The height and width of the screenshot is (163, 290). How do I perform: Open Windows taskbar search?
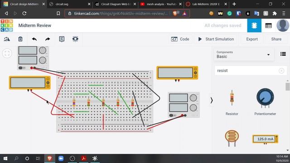[16, 158]
